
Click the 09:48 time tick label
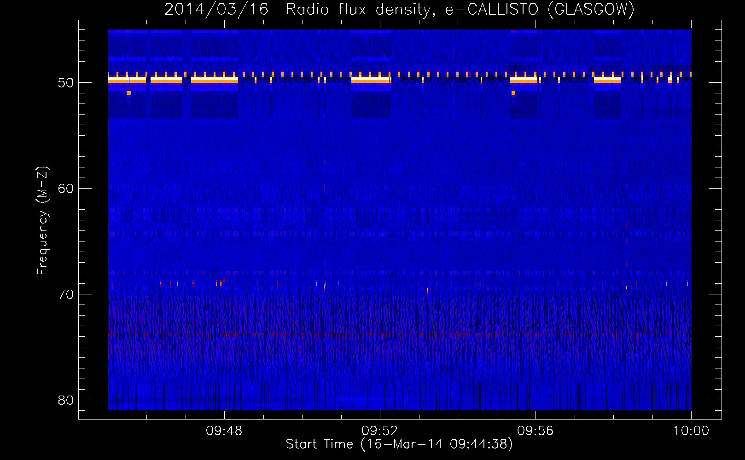[224, 431]
